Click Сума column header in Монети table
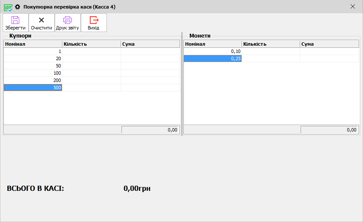 (329, 44)
